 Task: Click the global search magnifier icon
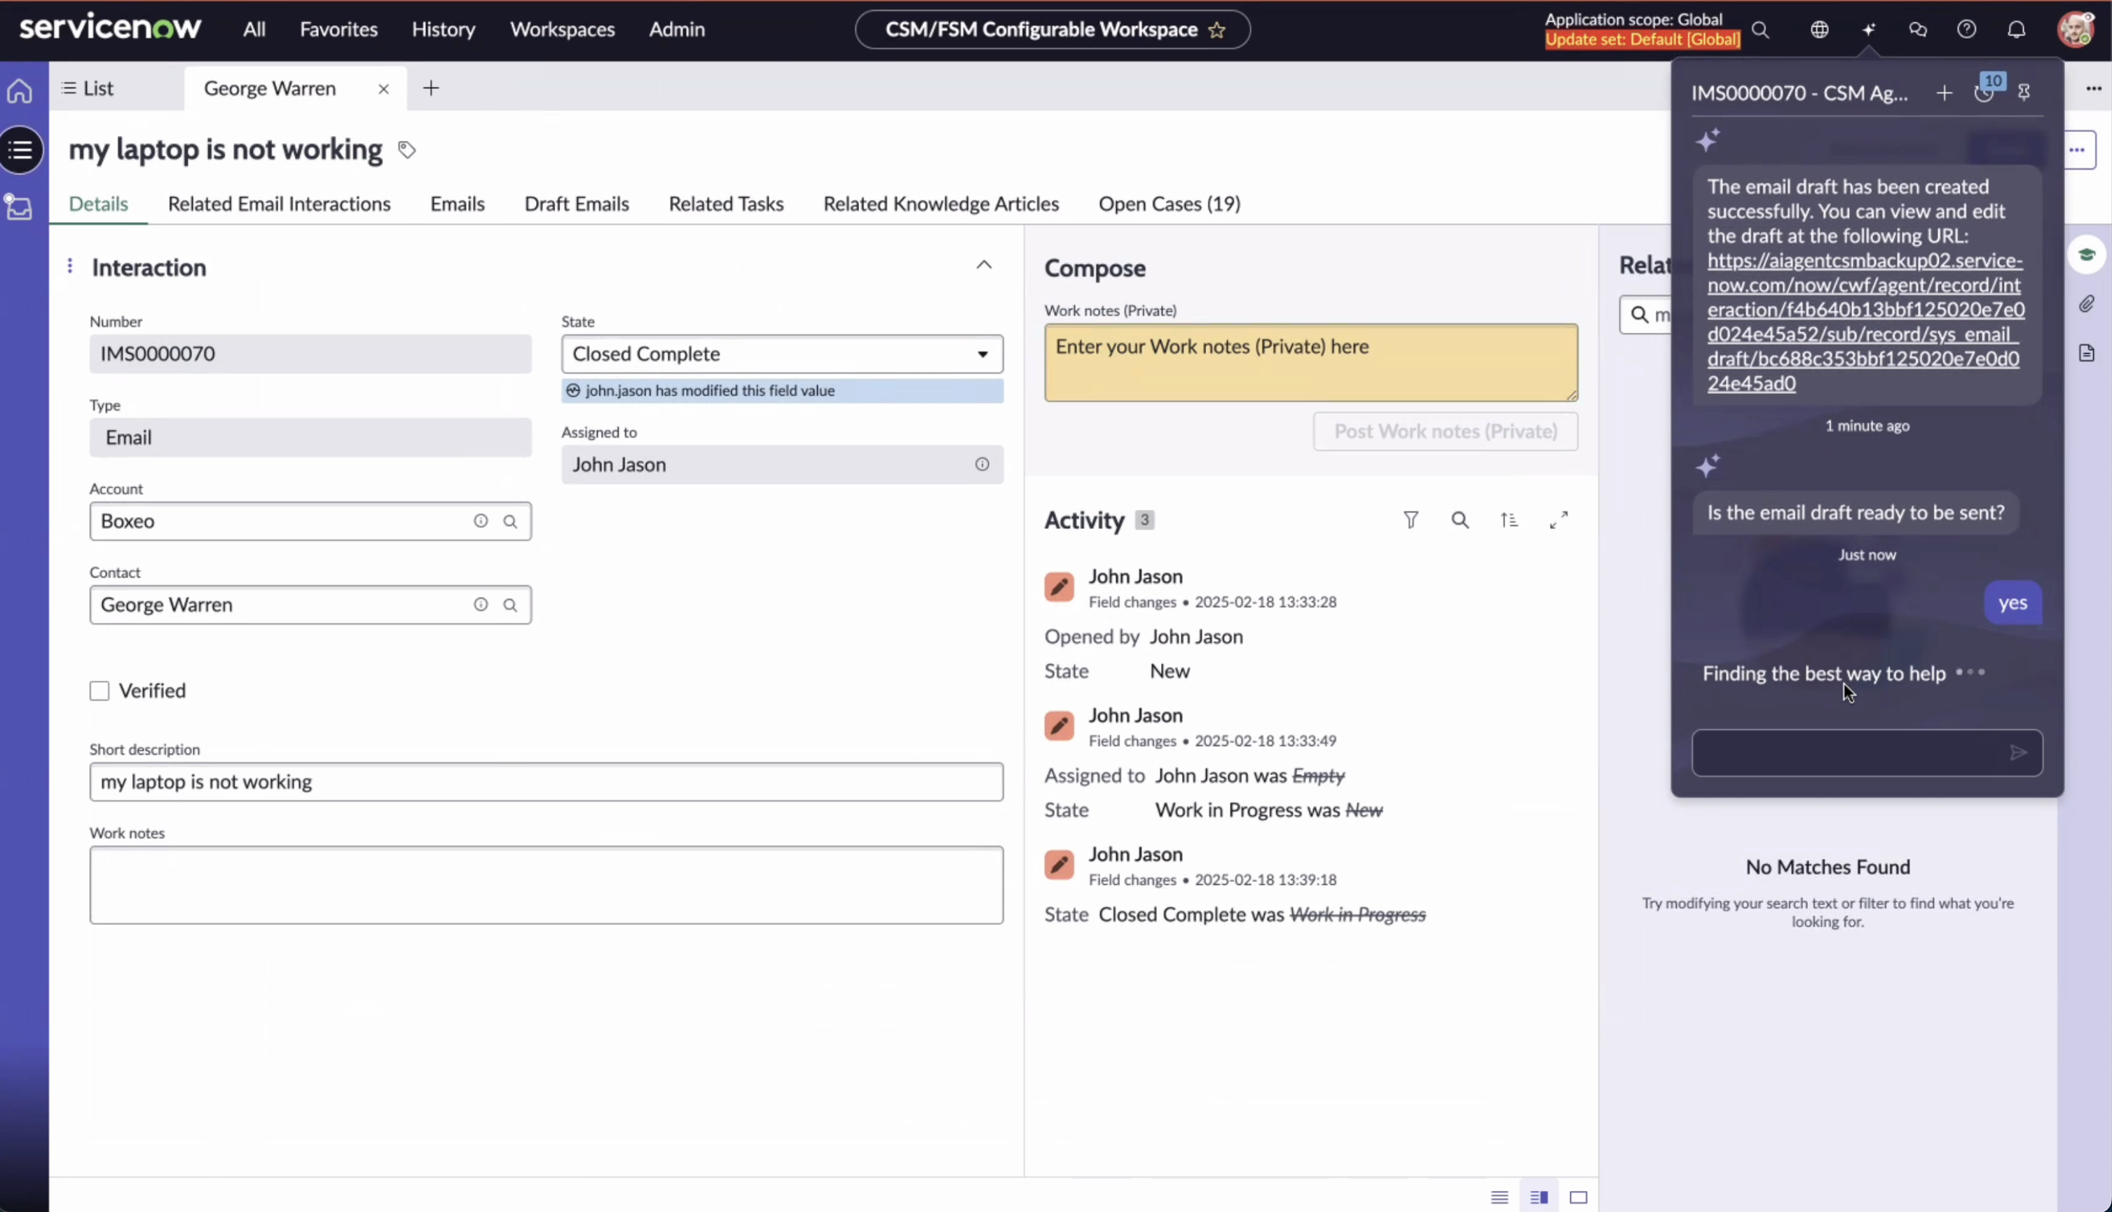point(1760,30)
